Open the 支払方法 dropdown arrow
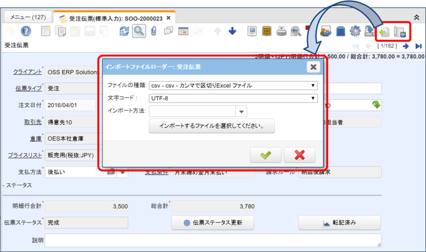The width and height of the screenshot is (426, 252). pyautogui.click(x=123, y=172)
